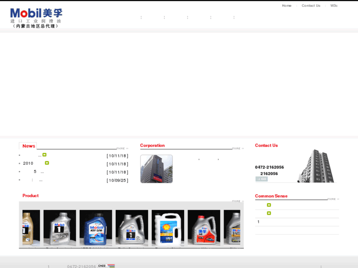Image resolution: width=358 pixels, height=268 pixels.
Task: Click the green new badge next to 2010 news
Action: pos(47,163)
